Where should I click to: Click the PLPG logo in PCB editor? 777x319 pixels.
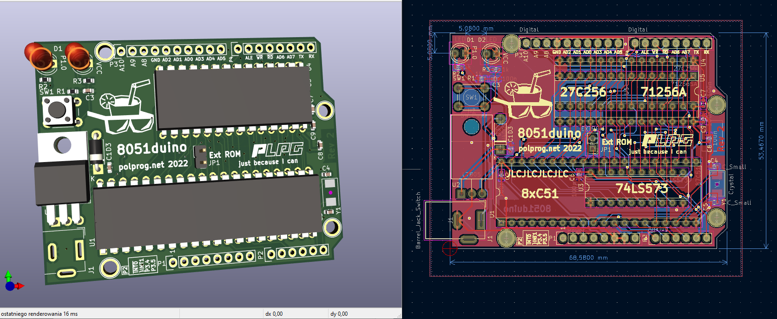coord(667,140)
